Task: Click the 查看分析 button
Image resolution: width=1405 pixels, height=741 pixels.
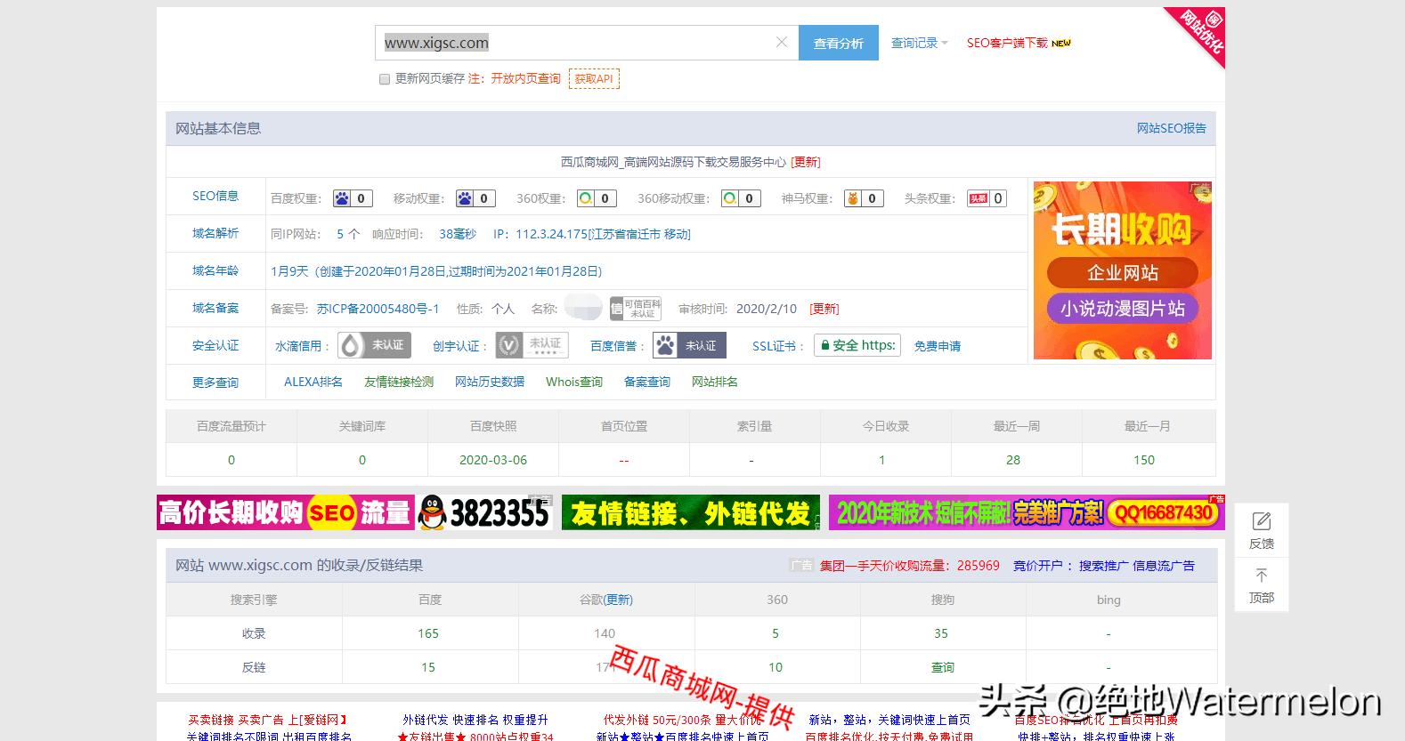Action: coord(839,43)
